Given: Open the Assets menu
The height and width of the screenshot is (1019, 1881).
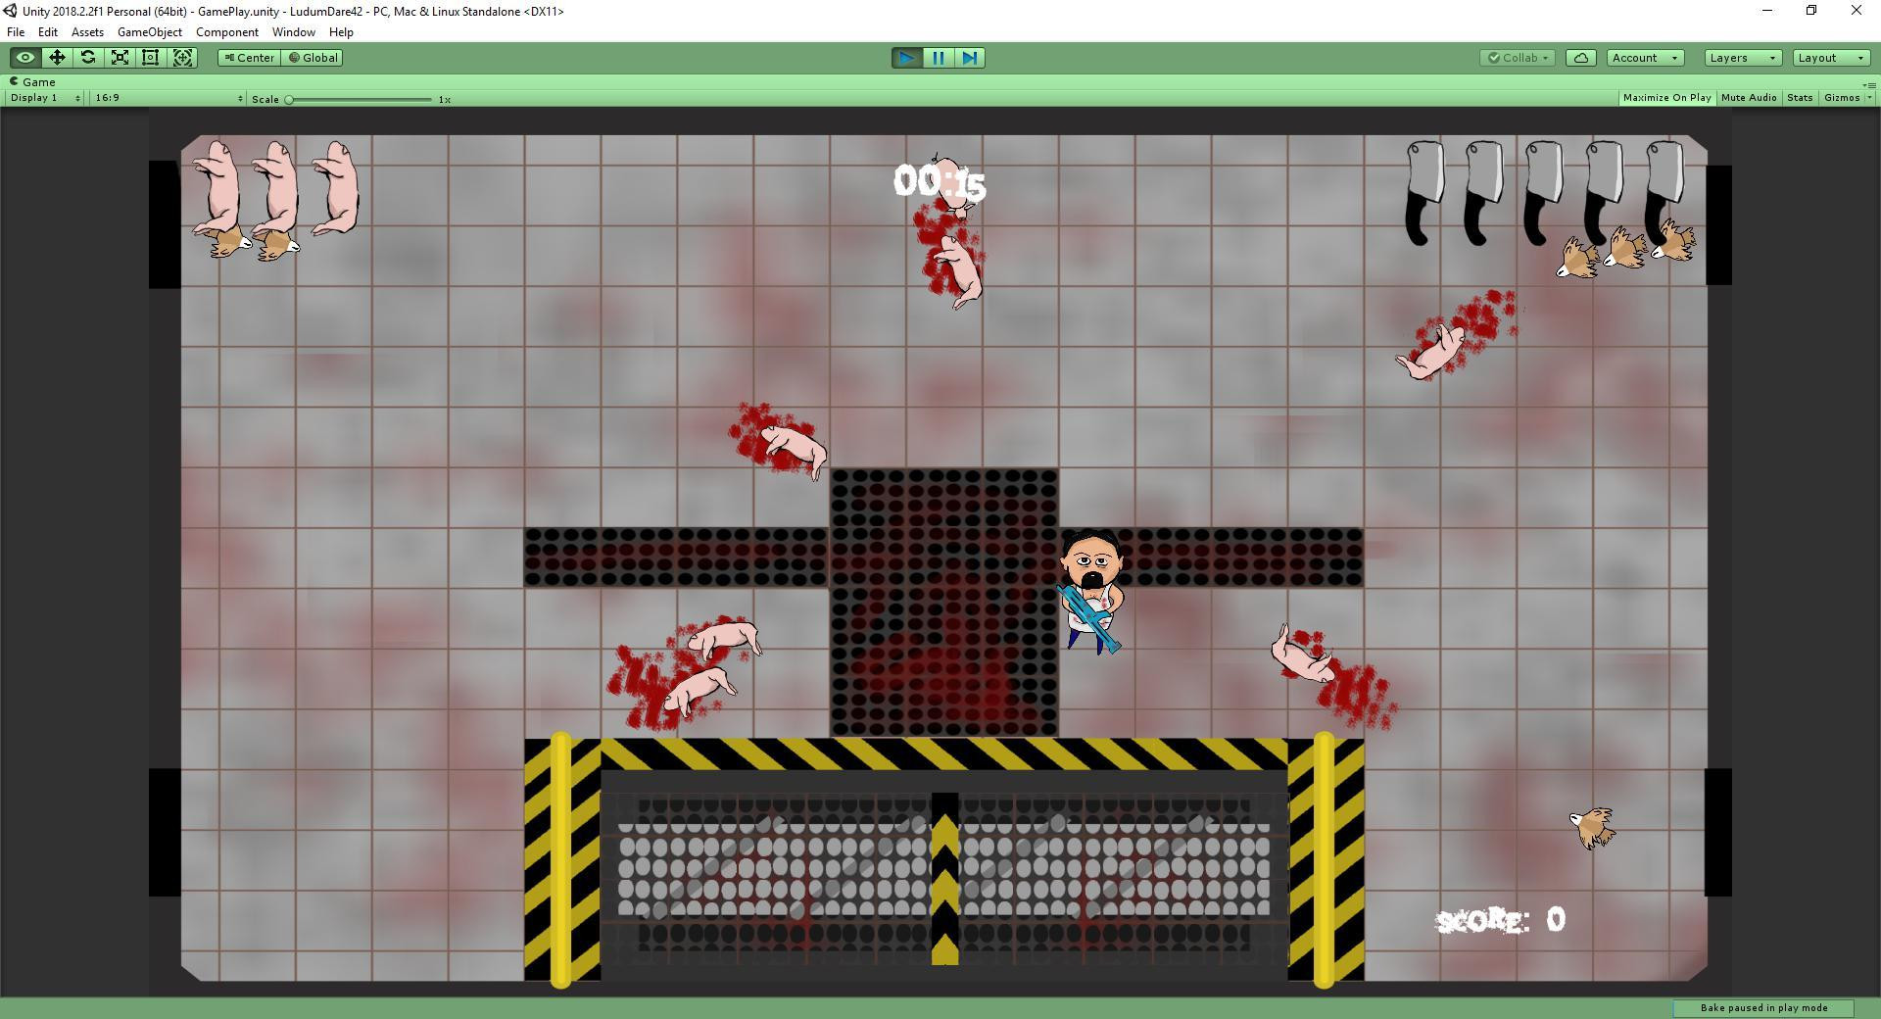Looking at the screenshot, I should [87, 32].
